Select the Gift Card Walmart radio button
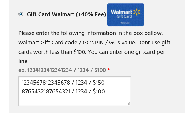 (x=21, y=14)
